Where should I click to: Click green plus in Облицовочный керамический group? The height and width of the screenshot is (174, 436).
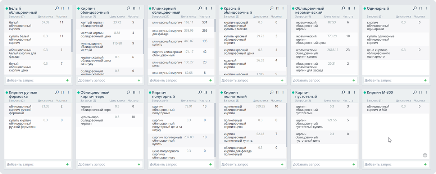point(353,81)
